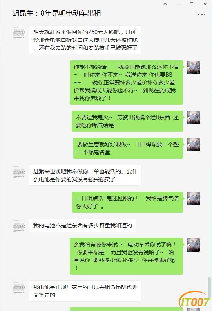This screenshot has width=212, height=311.
Task: Pin the chat window on top
Action: click(165, 4)
